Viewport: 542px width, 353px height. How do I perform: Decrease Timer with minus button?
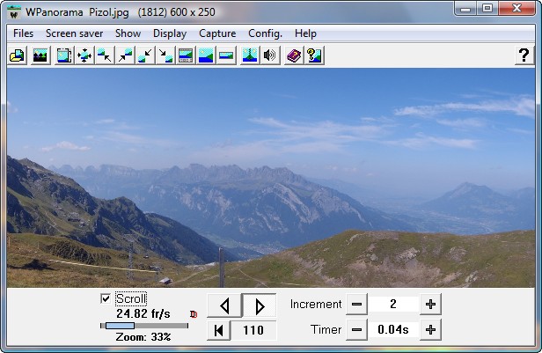click(356, 330)
